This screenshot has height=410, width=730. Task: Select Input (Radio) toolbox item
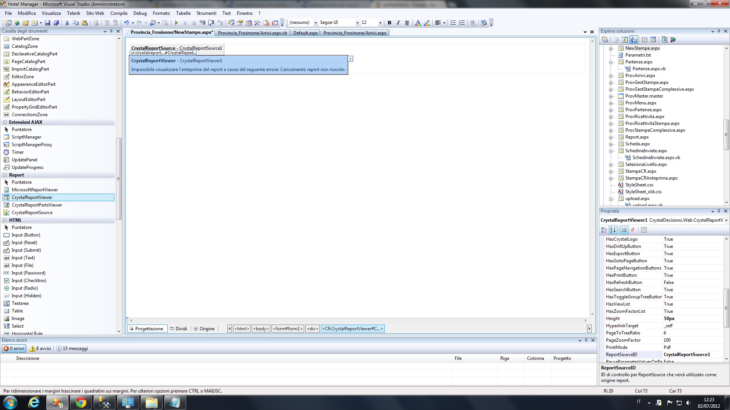(25, 288)
